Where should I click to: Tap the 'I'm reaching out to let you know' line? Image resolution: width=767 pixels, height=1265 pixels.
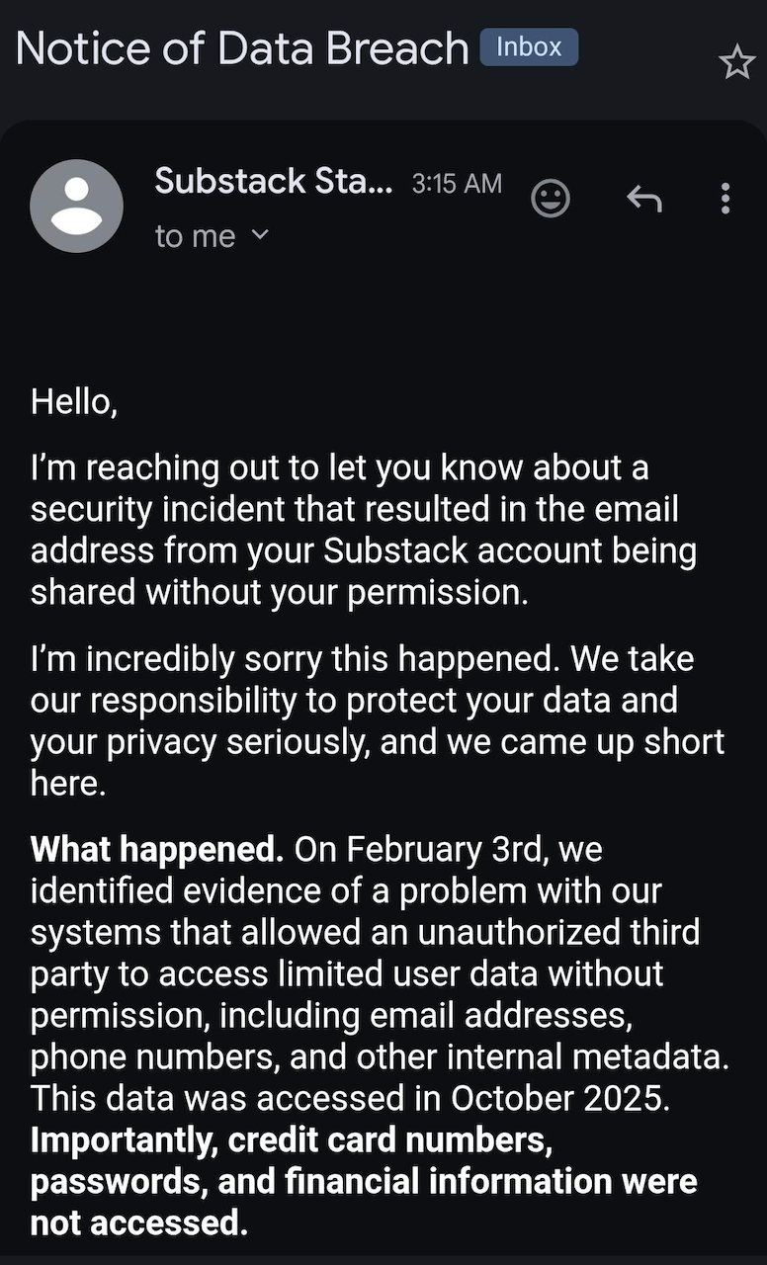[x=339, y=467]
